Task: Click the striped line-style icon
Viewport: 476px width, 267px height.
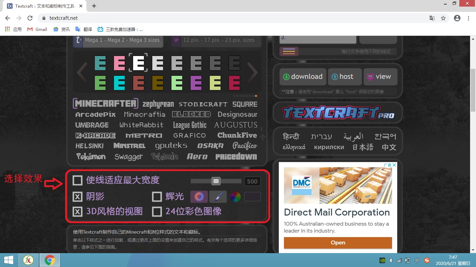Action: 289,51
